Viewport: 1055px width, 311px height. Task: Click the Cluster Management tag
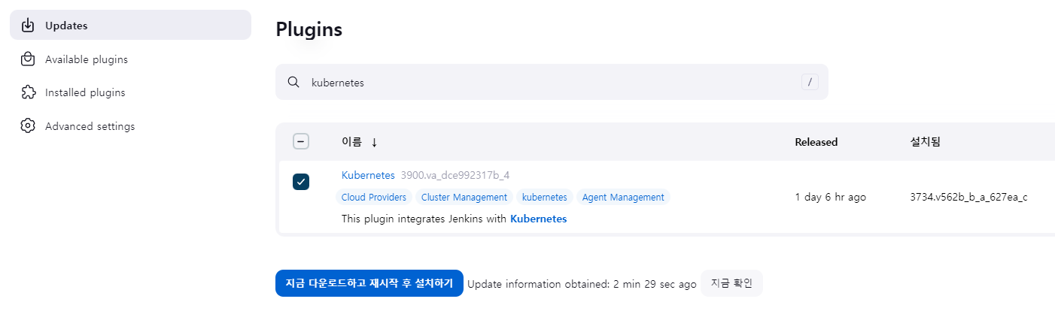coord(464,197)
